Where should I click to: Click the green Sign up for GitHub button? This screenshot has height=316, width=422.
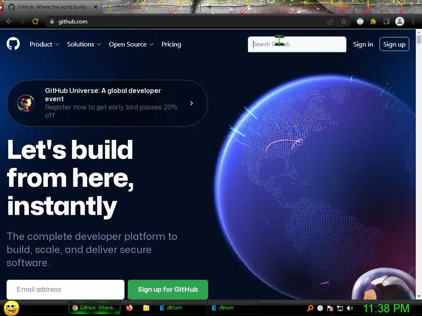168,289
